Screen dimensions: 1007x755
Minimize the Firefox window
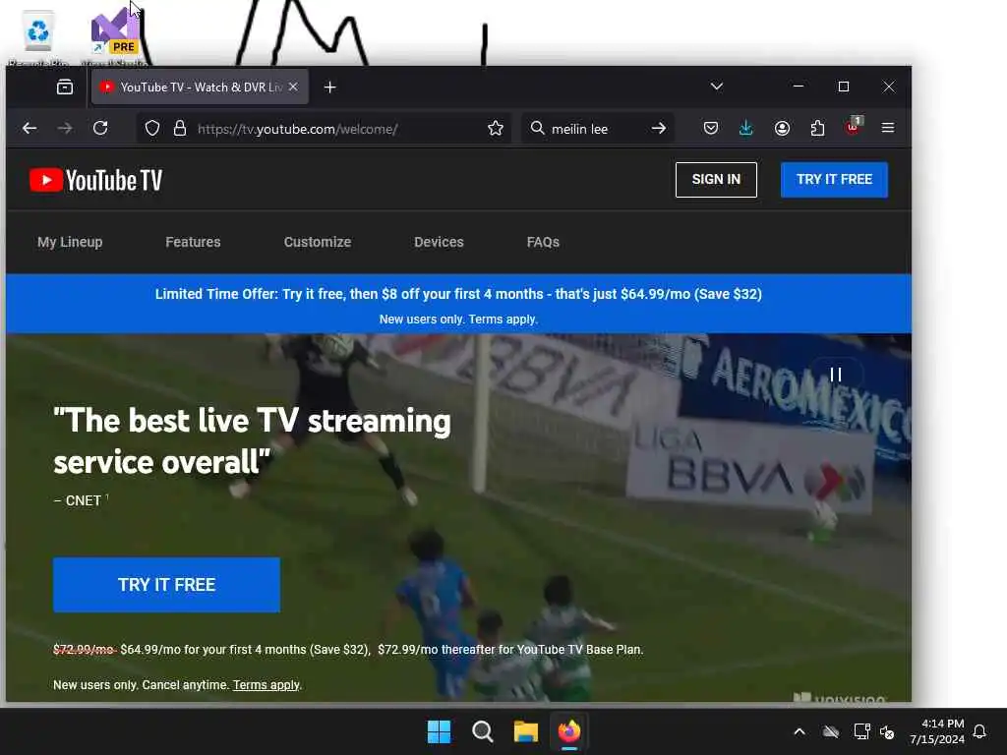tap(799, 87)
